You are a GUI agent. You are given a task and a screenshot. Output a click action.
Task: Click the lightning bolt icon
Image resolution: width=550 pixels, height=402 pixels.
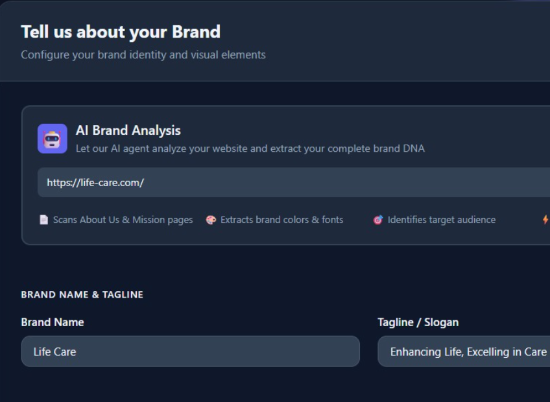coord(545,220)
